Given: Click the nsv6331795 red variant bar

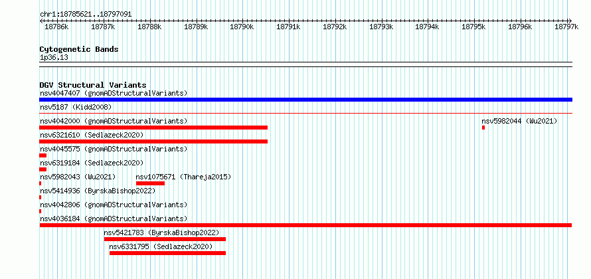Looking at the screenshot, I should point(167,253).
